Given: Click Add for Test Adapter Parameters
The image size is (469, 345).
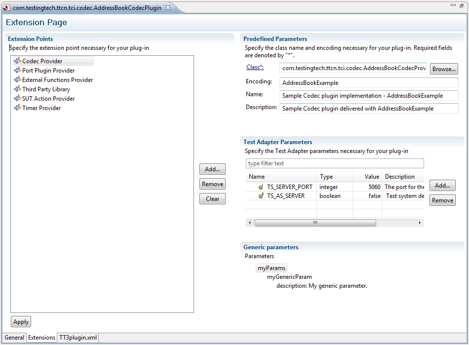Looking at the screenshot, I should (x=442, y=186).
